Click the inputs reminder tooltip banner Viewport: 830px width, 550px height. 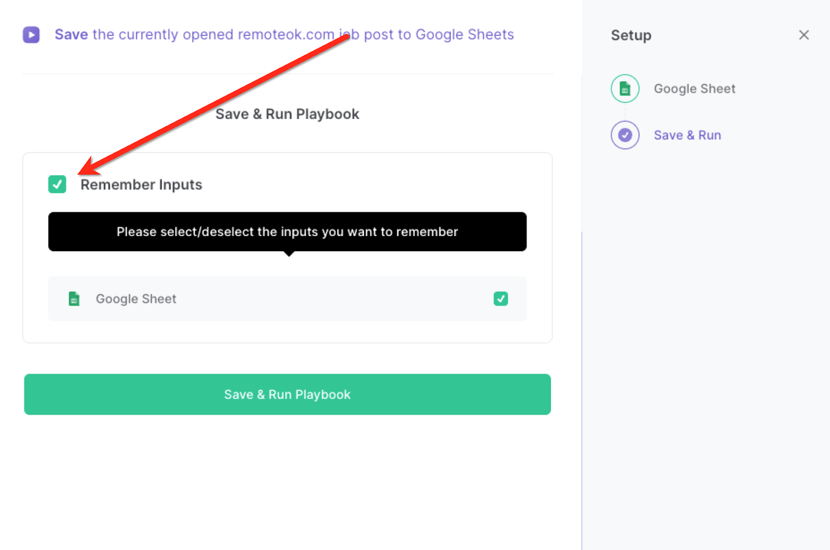[x=287, y=232]
